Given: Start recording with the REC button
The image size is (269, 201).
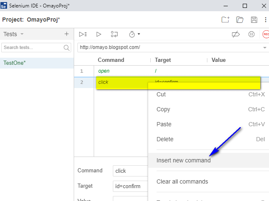Looking at the screenshot, I should pyautogui.click(x=266, y=34).
